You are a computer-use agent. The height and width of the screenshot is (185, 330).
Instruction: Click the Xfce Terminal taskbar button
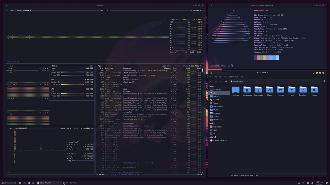[x=70, y=183]
